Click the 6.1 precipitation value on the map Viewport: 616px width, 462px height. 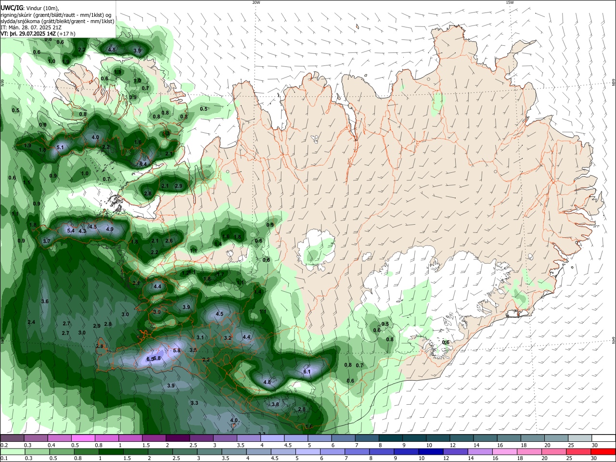pyautogui.click(x=307, y=372)
